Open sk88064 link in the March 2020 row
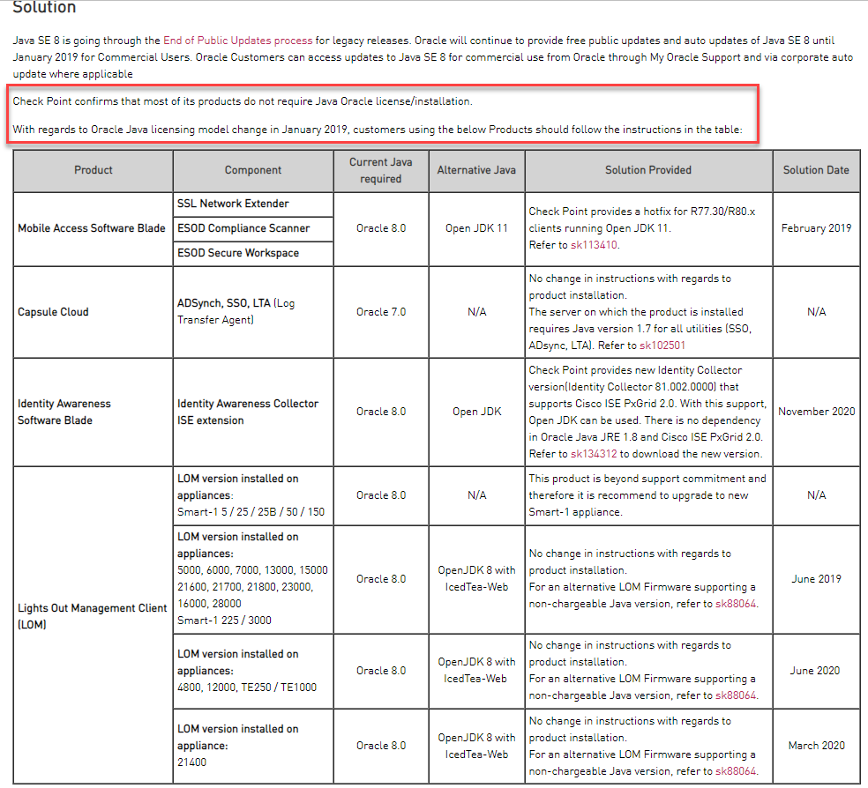868x788 pixels. pos(736,771)
